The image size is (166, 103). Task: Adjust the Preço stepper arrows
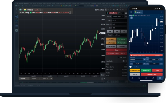(x=126, y=20)
